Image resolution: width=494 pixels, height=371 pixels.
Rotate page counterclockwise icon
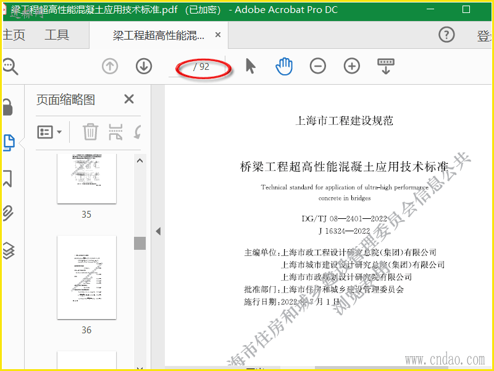point(137,132)
